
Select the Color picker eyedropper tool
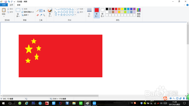point(41,15)
